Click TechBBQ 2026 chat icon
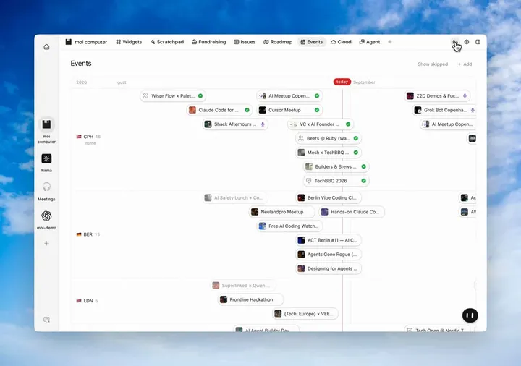This screenshot has height=366, width=521. pyautogui.click(x=309, y=181)
